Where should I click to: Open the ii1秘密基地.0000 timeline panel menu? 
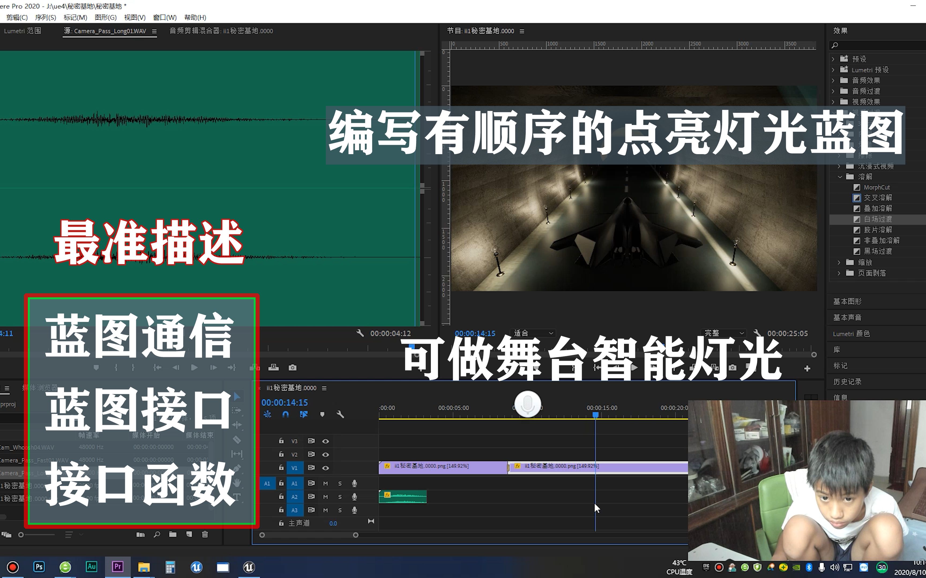tap(324, 388)
